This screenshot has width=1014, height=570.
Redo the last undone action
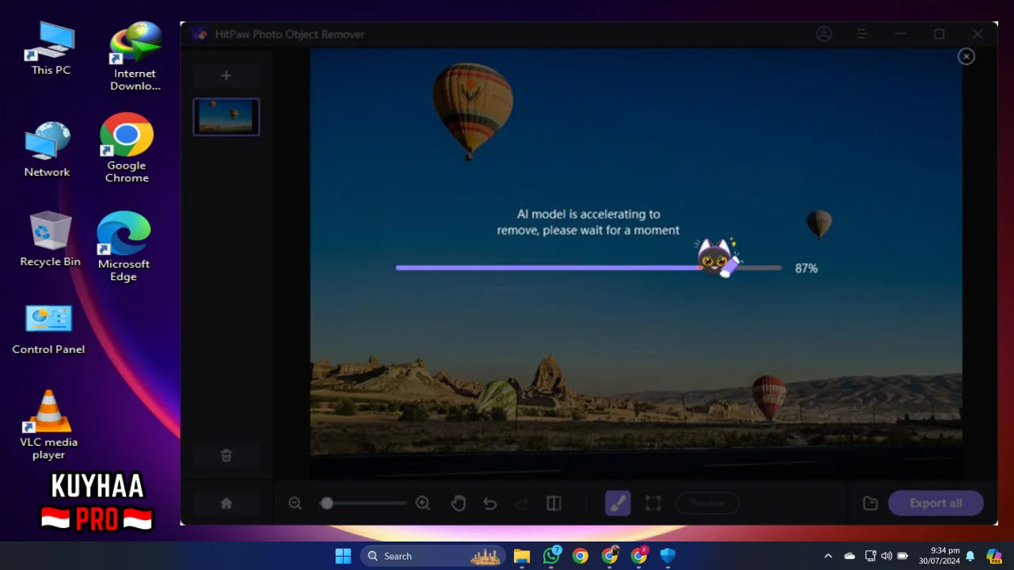[x=522, y=503]
